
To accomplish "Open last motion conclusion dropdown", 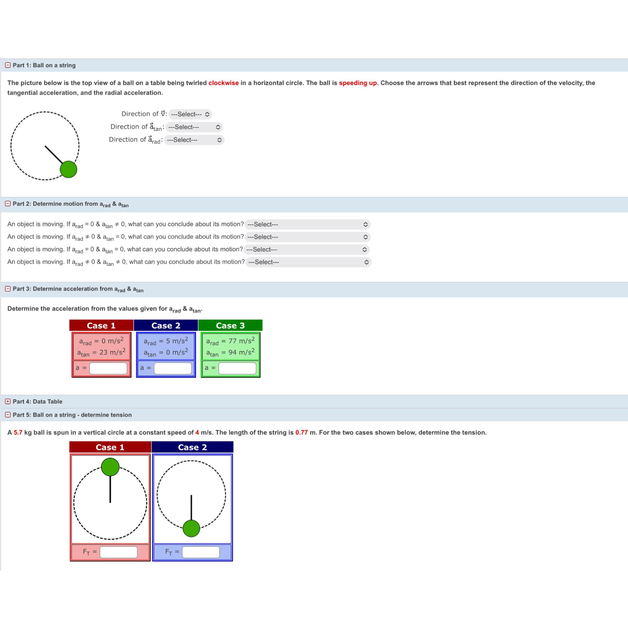I will tap(308, 262).
